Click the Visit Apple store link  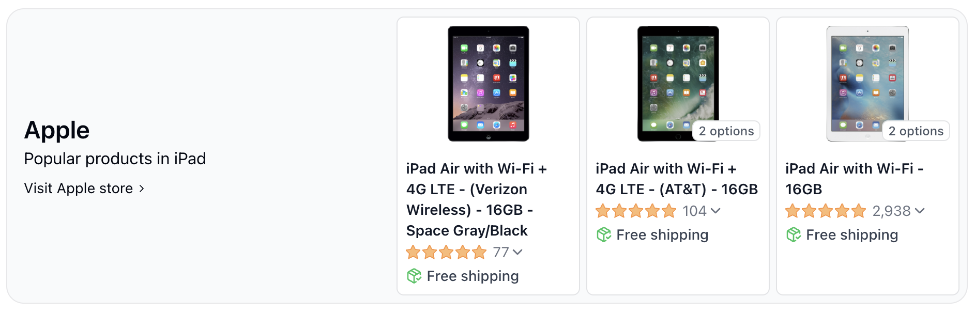click(78, 188)
